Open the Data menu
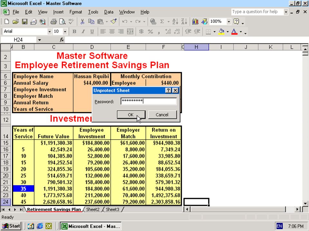309x231 pixels. pos(108,12)
